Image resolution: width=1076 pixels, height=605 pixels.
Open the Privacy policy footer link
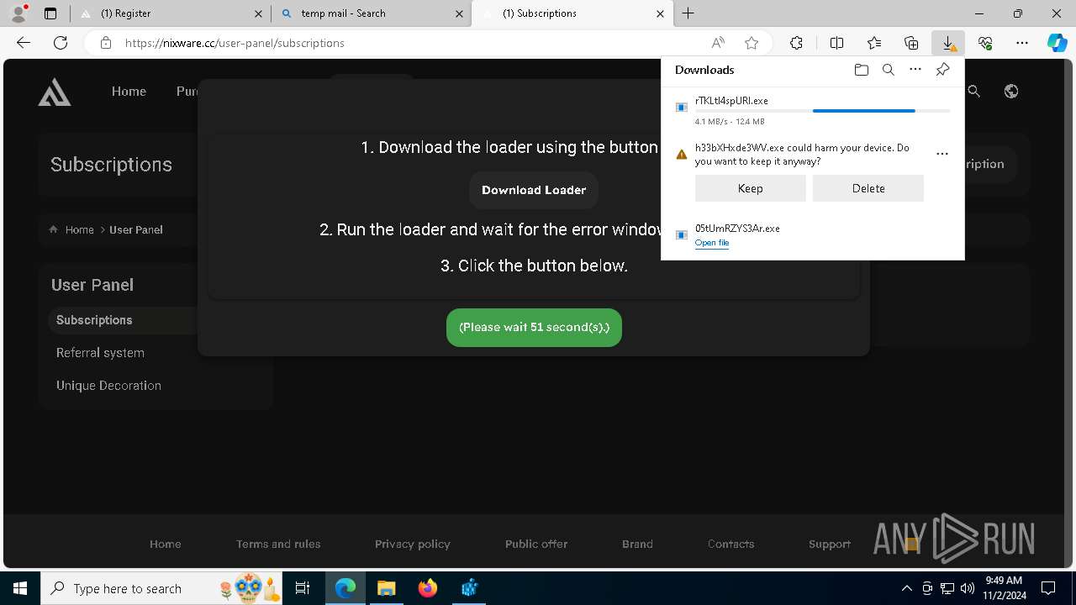coord(413,544)
